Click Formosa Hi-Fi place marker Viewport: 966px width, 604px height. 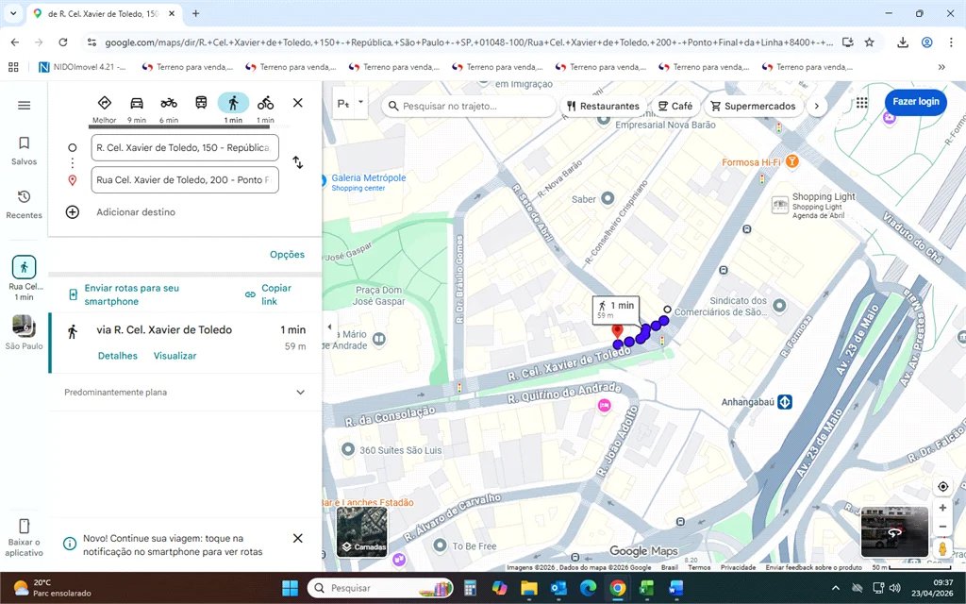click(792, 161)
